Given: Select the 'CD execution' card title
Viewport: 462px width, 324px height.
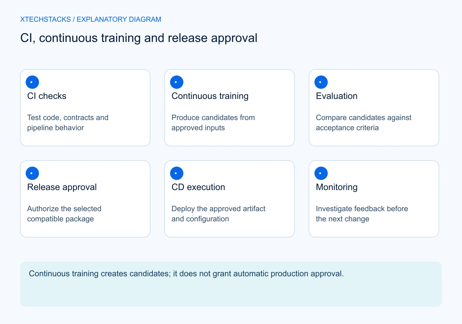Looking at the screenshot, I should click(198, 187).
